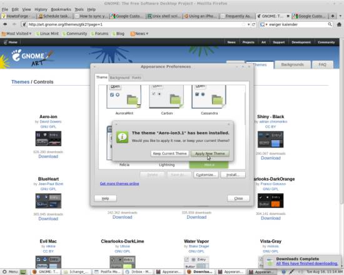Screen dimensions: 344x275
Task: Download the Shiny - Black theme
Action: click(x=270, y=158)
